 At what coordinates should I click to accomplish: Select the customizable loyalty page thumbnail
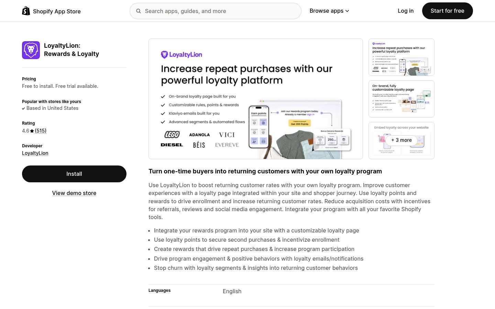point(401,99)
